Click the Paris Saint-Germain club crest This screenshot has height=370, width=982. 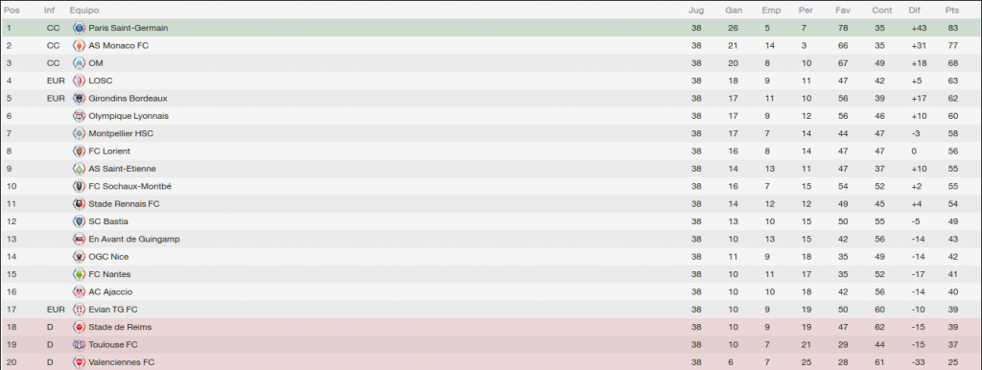click(x=79, y=28)
